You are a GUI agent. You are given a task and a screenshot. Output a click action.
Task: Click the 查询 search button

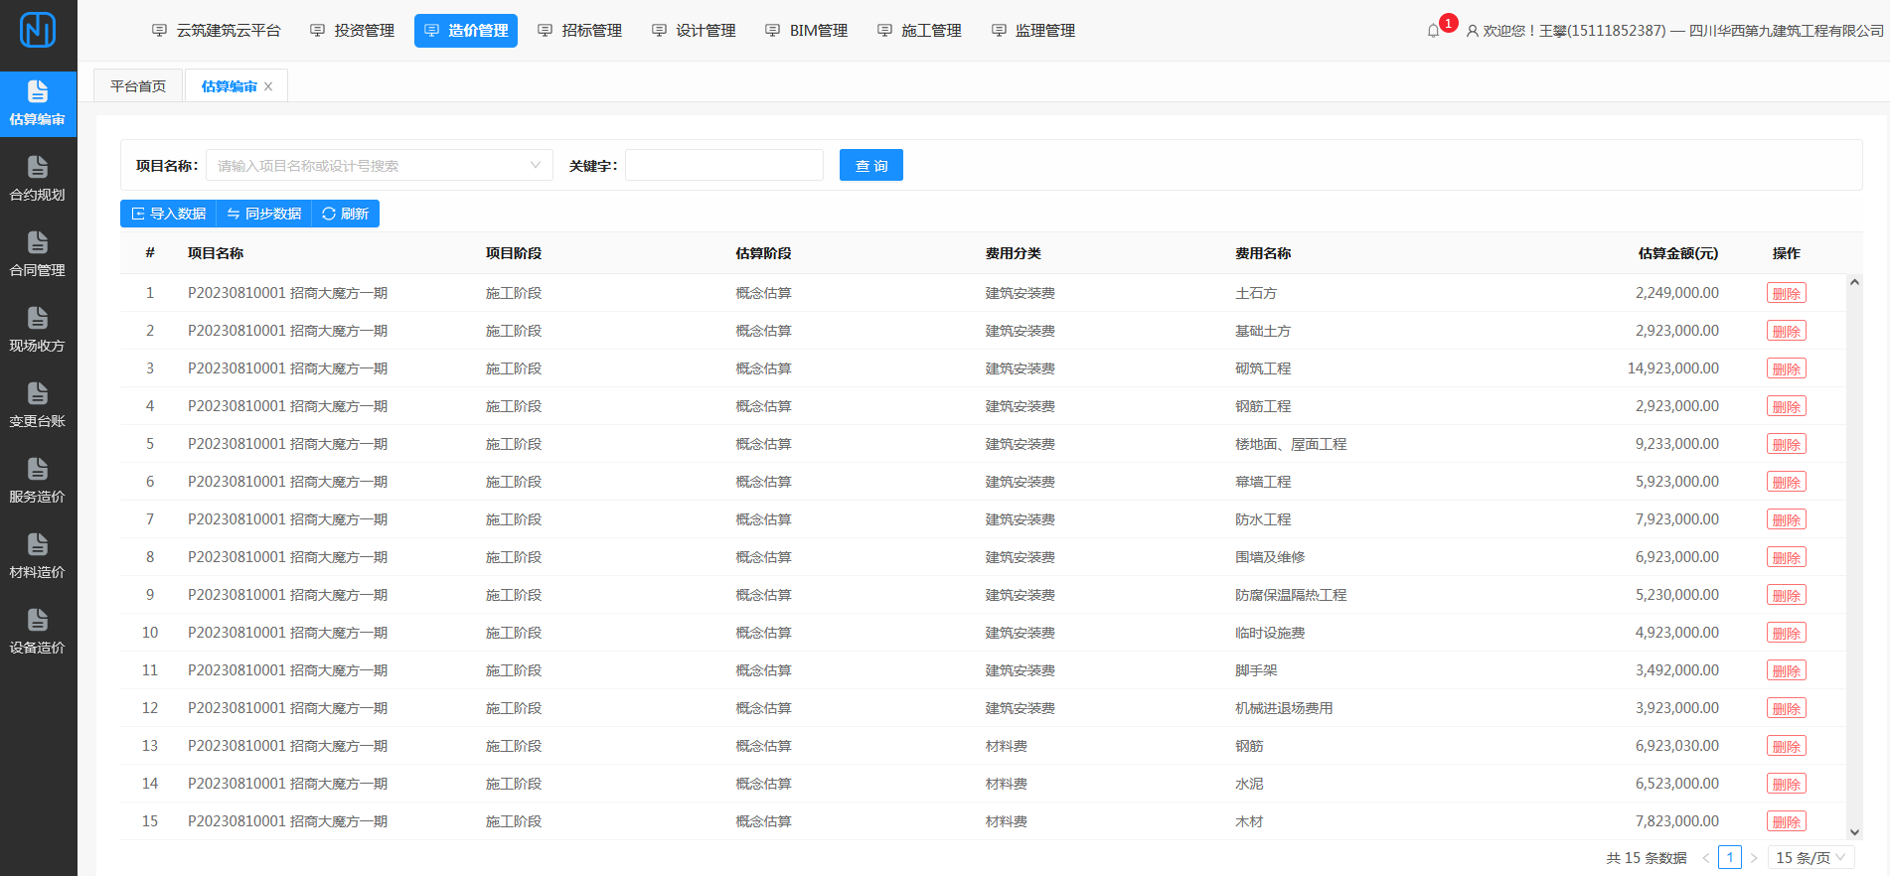[871, 165]
